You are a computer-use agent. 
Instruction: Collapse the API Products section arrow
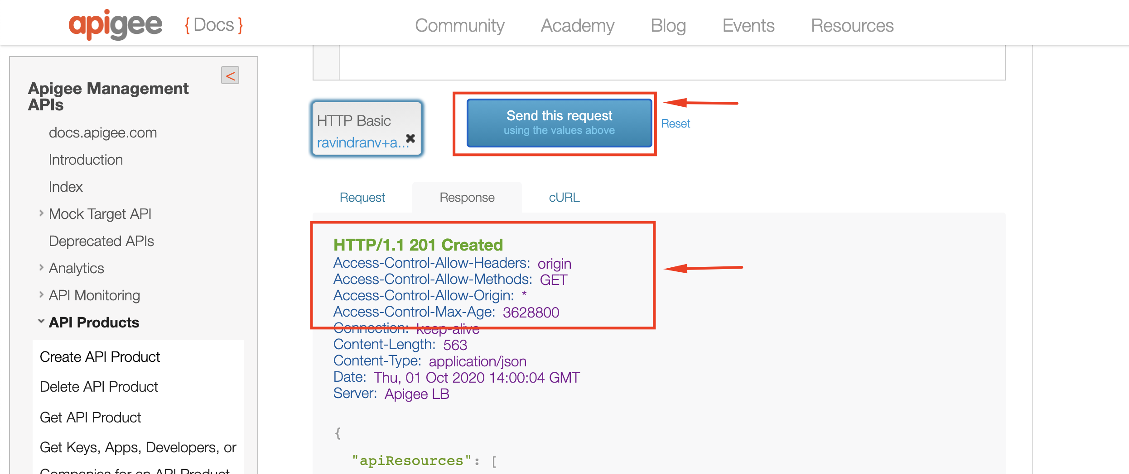[x=41, y=322]
